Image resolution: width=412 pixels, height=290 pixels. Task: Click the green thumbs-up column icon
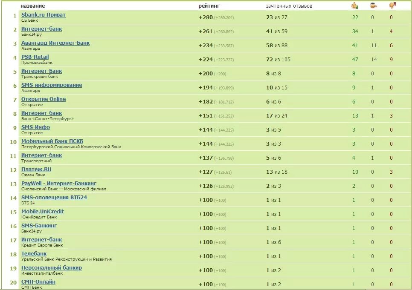(355, 6)
